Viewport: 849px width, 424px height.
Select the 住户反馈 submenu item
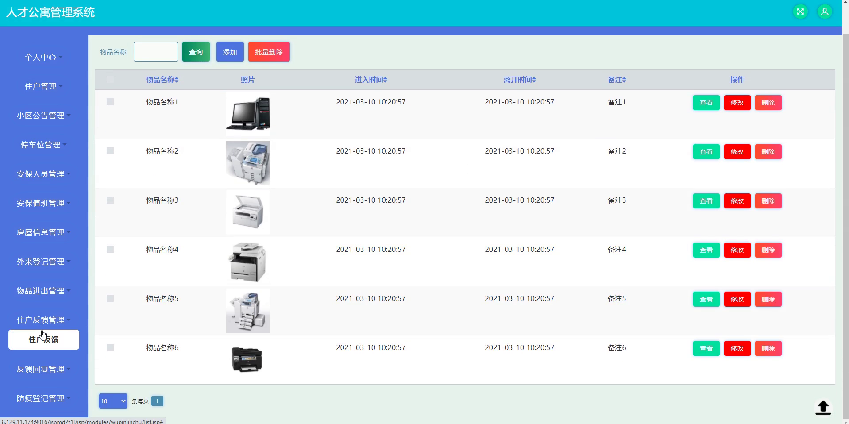(x=44, y=339)
